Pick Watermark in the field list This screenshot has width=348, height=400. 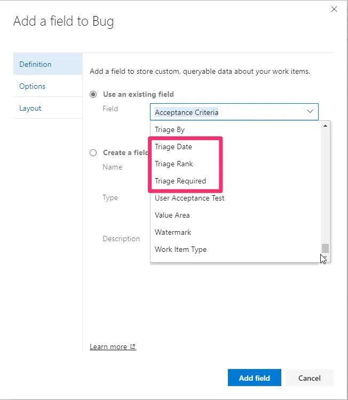coord(173,232)
